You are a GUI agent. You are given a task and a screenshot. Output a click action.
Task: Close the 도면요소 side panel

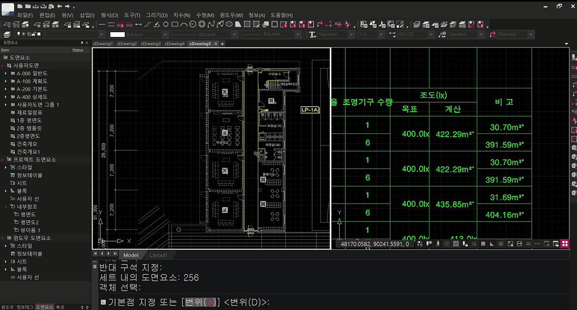87,43
